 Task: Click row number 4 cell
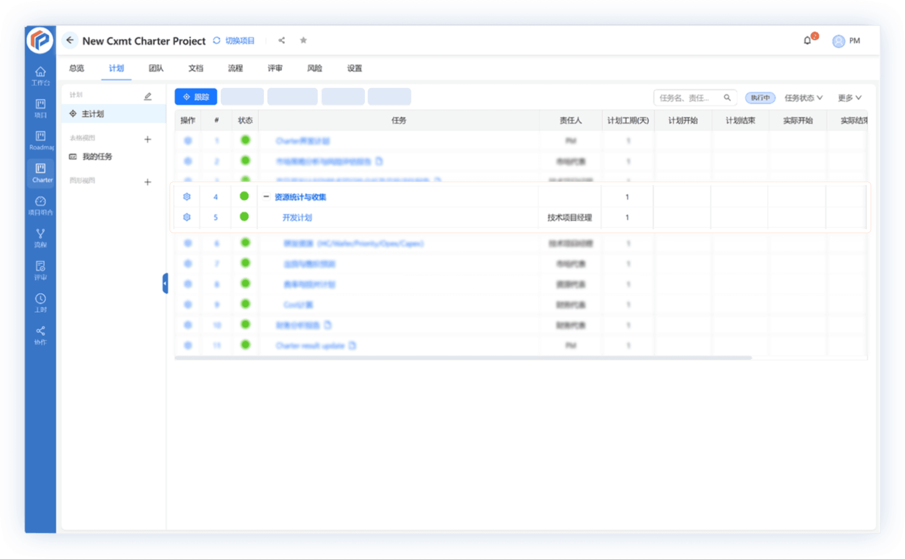[215, 197]
